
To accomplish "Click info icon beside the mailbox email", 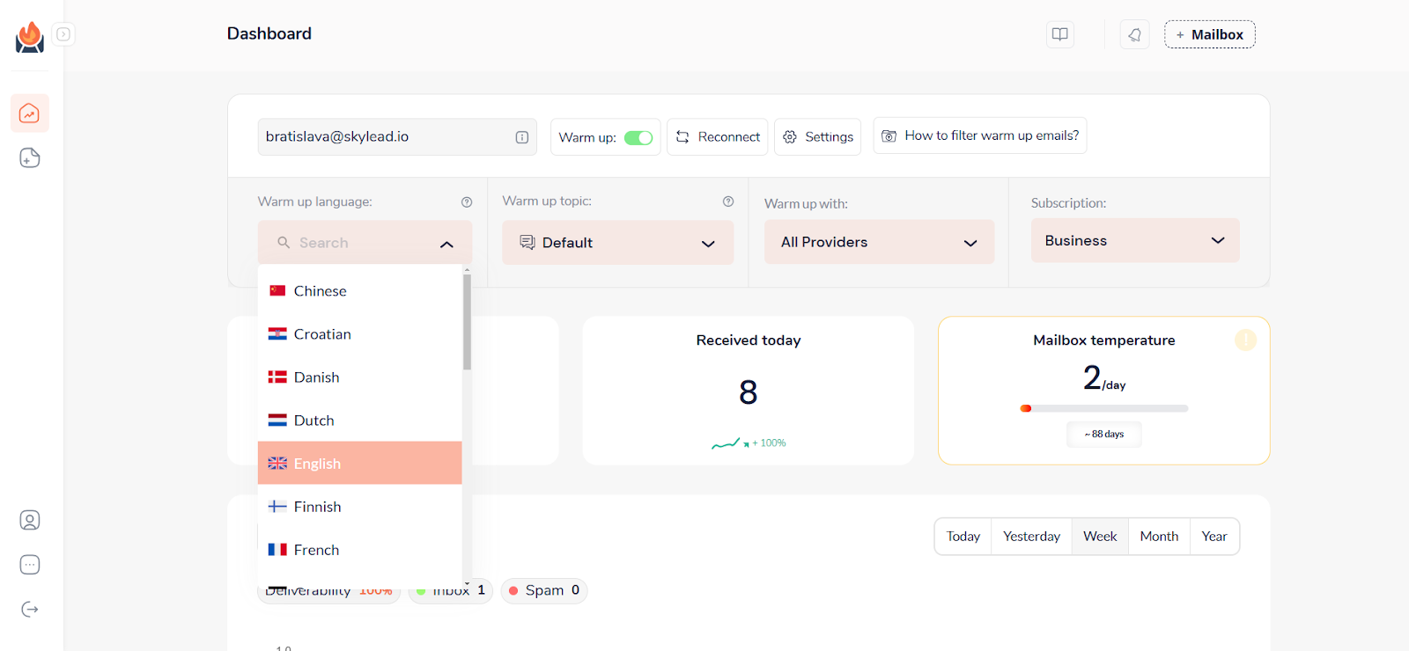I will 522,137.
